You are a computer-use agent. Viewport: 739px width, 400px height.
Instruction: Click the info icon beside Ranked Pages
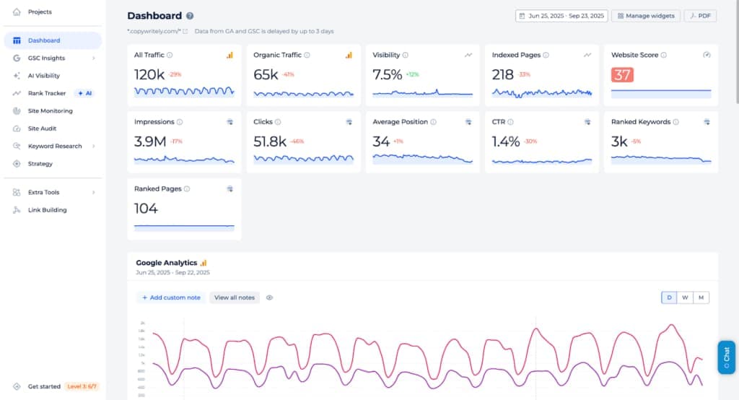pos(187,189)
